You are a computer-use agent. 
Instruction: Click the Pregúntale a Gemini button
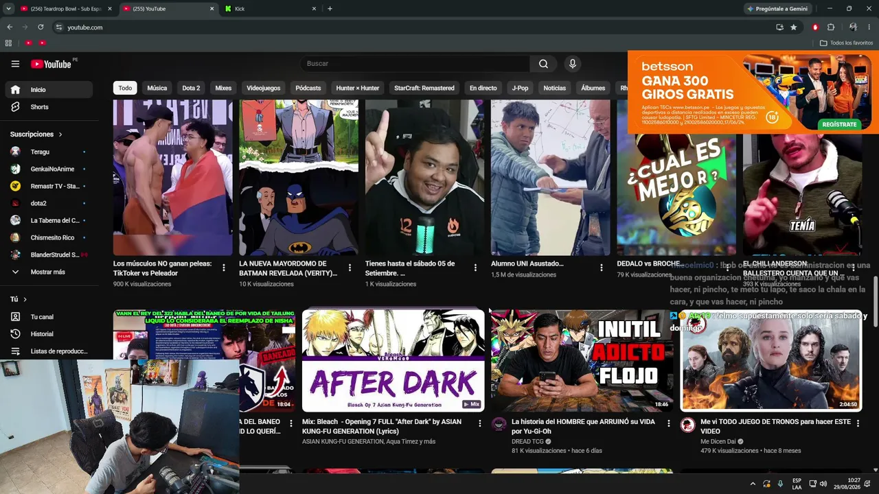click(x=777, y=9)
